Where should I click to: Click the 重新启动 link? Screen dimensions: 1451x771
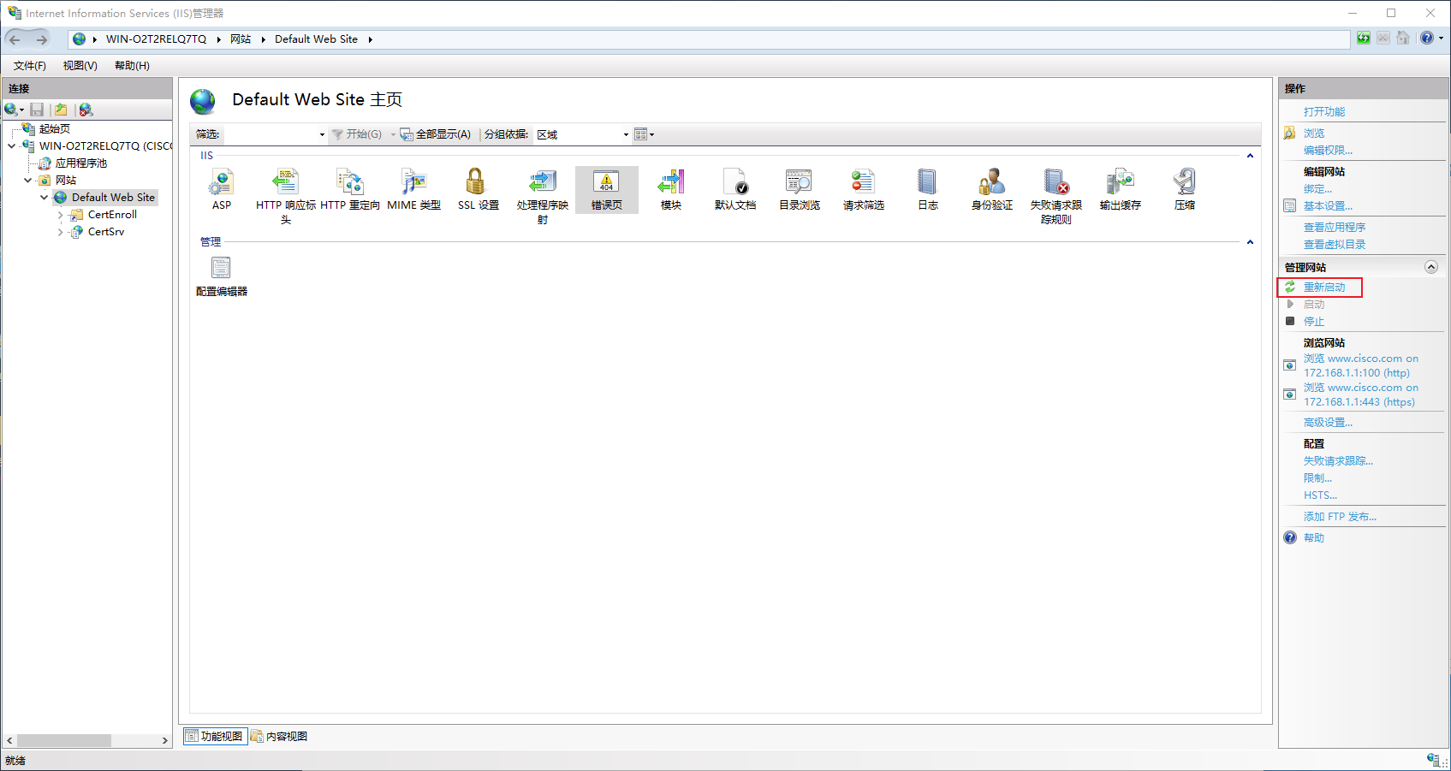(1324, 288)
